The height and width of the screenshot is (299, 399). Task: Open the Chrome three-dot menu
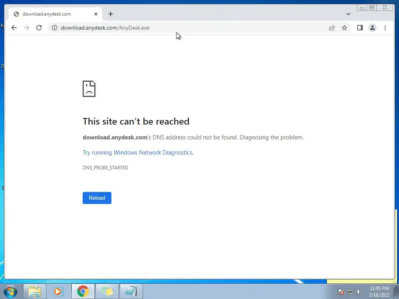(385, 28)
